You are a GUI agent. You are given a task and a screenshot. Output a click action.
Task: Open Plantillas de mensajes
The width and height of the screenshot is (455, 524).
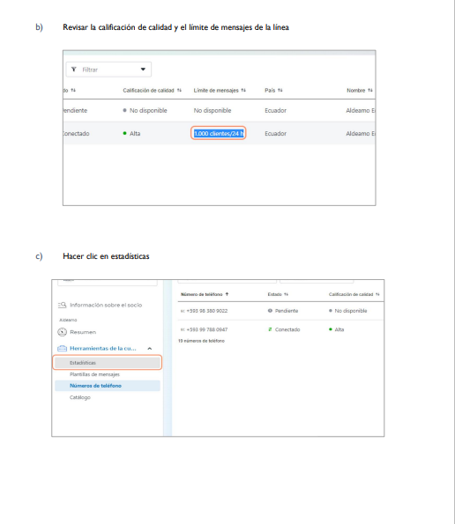94,374
